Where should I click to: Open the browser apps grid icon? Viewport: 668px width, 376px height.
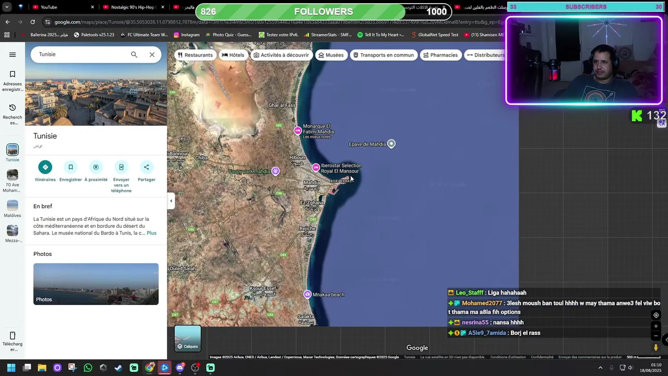[x=7, y=35]
